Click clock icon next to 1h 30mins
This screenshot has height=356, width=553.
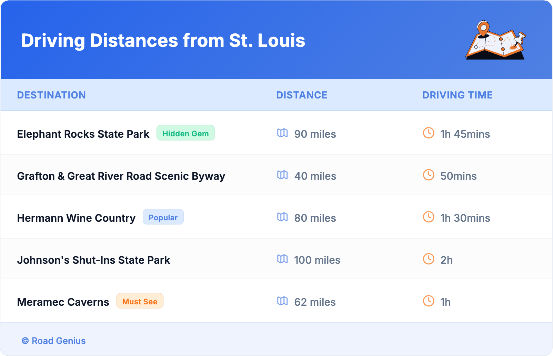(429, 217)
